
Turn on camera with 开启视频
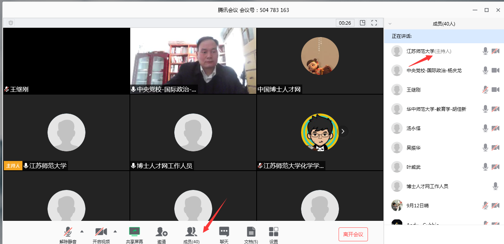[x=101, y=231]
